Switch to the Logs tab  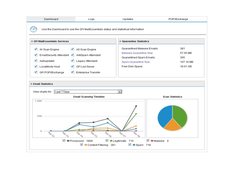[91, 19]
